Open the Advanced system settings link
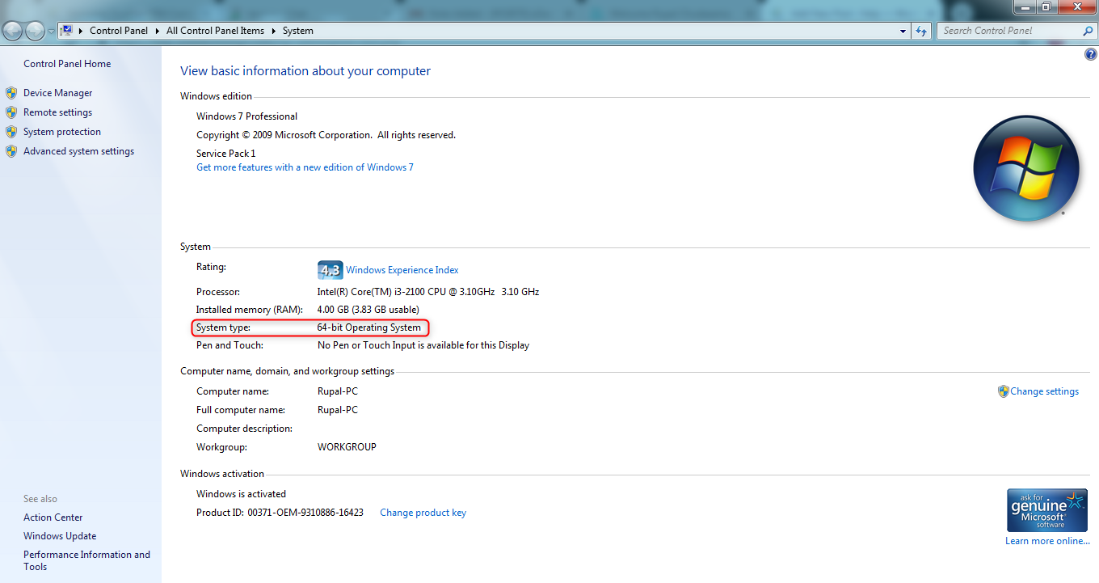Image resolution: width=1099 pixels, height=583 pixels. 78,151
